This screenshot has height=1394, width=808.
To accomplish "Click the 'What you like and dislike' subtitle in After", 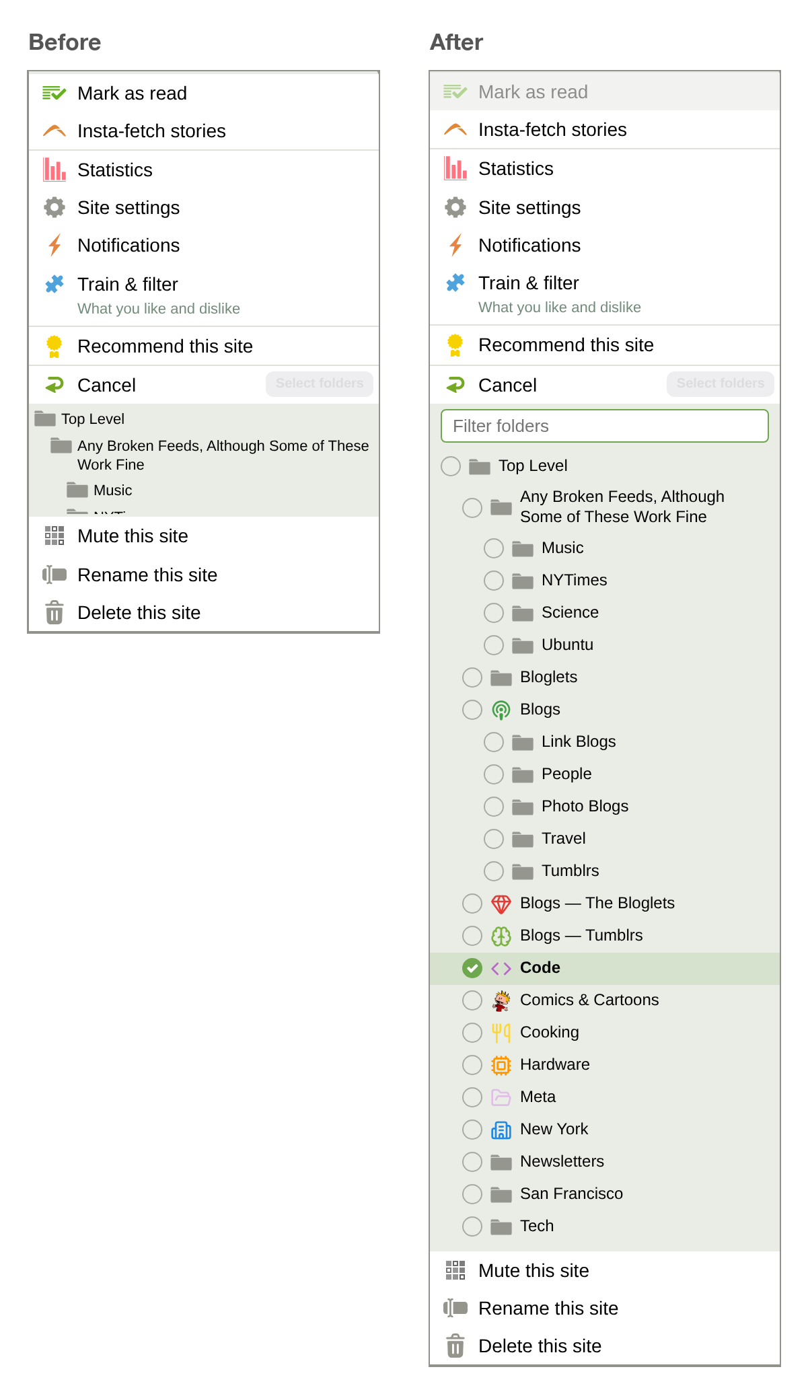I will point(560,307).
